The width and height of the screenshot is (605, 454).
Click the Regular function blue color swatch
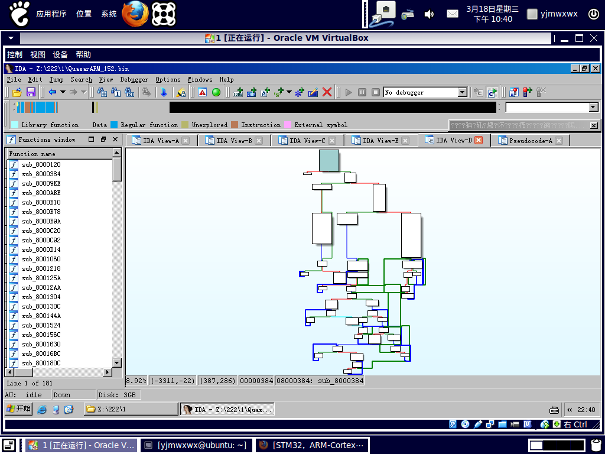coord(114,125)
